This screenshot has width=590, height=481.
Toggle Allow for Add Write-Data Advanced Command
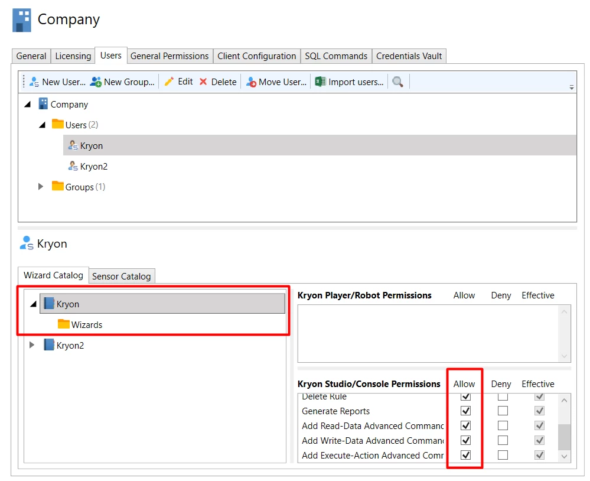(x=465, y=440)
